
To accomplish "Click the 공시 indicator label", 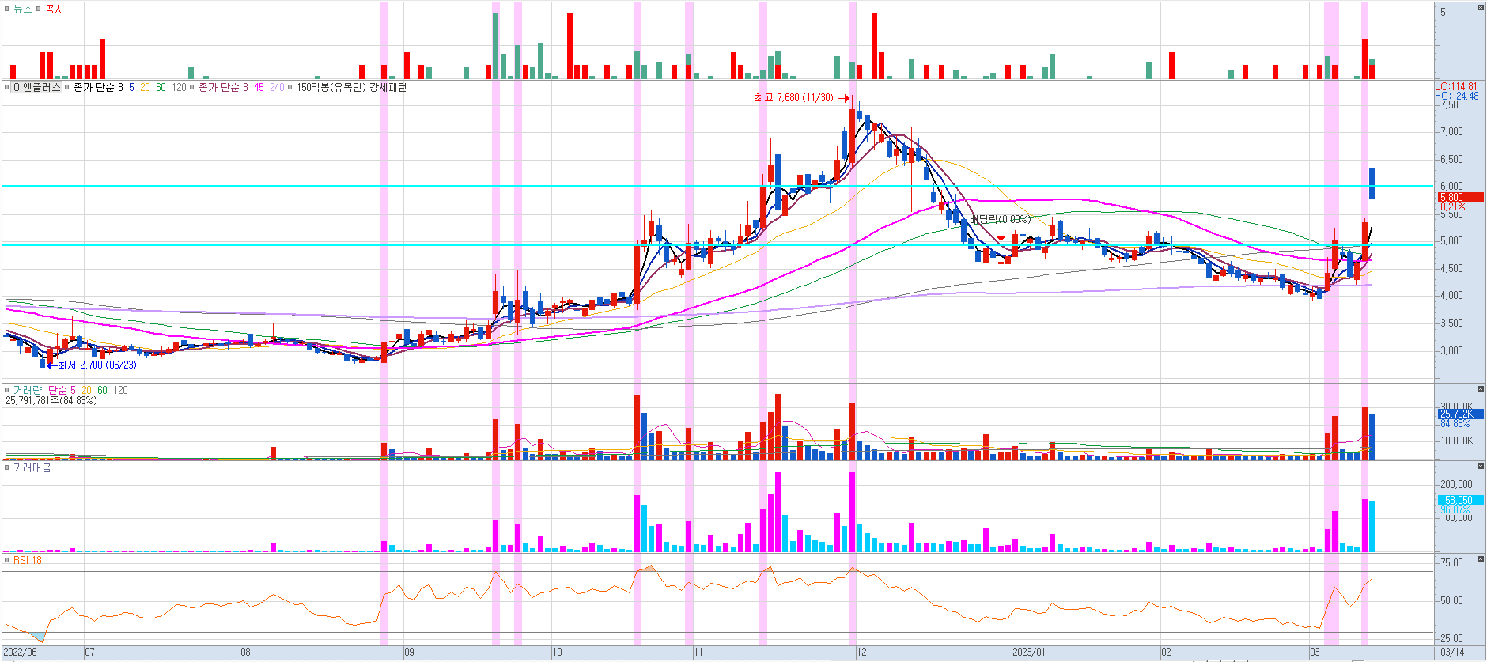I will pos(55,9).
